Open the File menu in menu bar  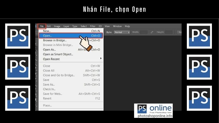[42, 26]
